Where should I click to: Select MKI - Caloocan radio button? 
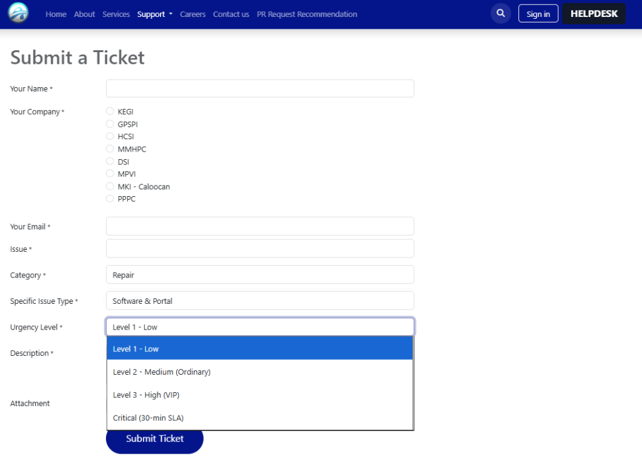(x=110, y=186)
